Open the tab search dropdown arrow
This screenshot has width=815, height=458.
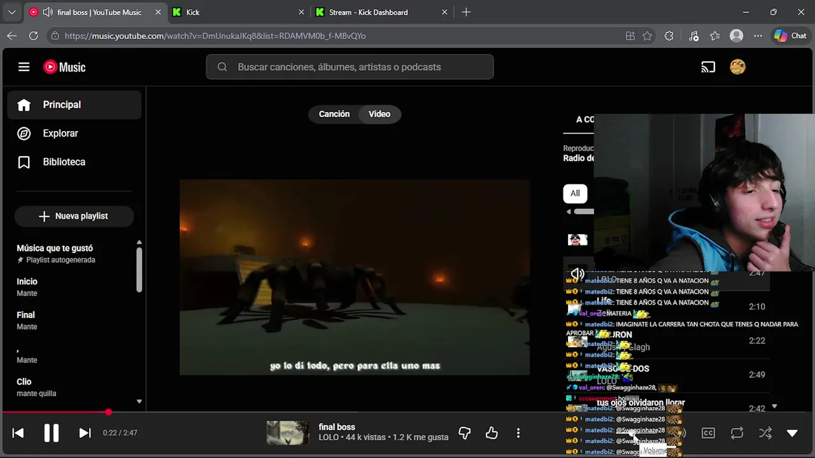pos(11,12)
